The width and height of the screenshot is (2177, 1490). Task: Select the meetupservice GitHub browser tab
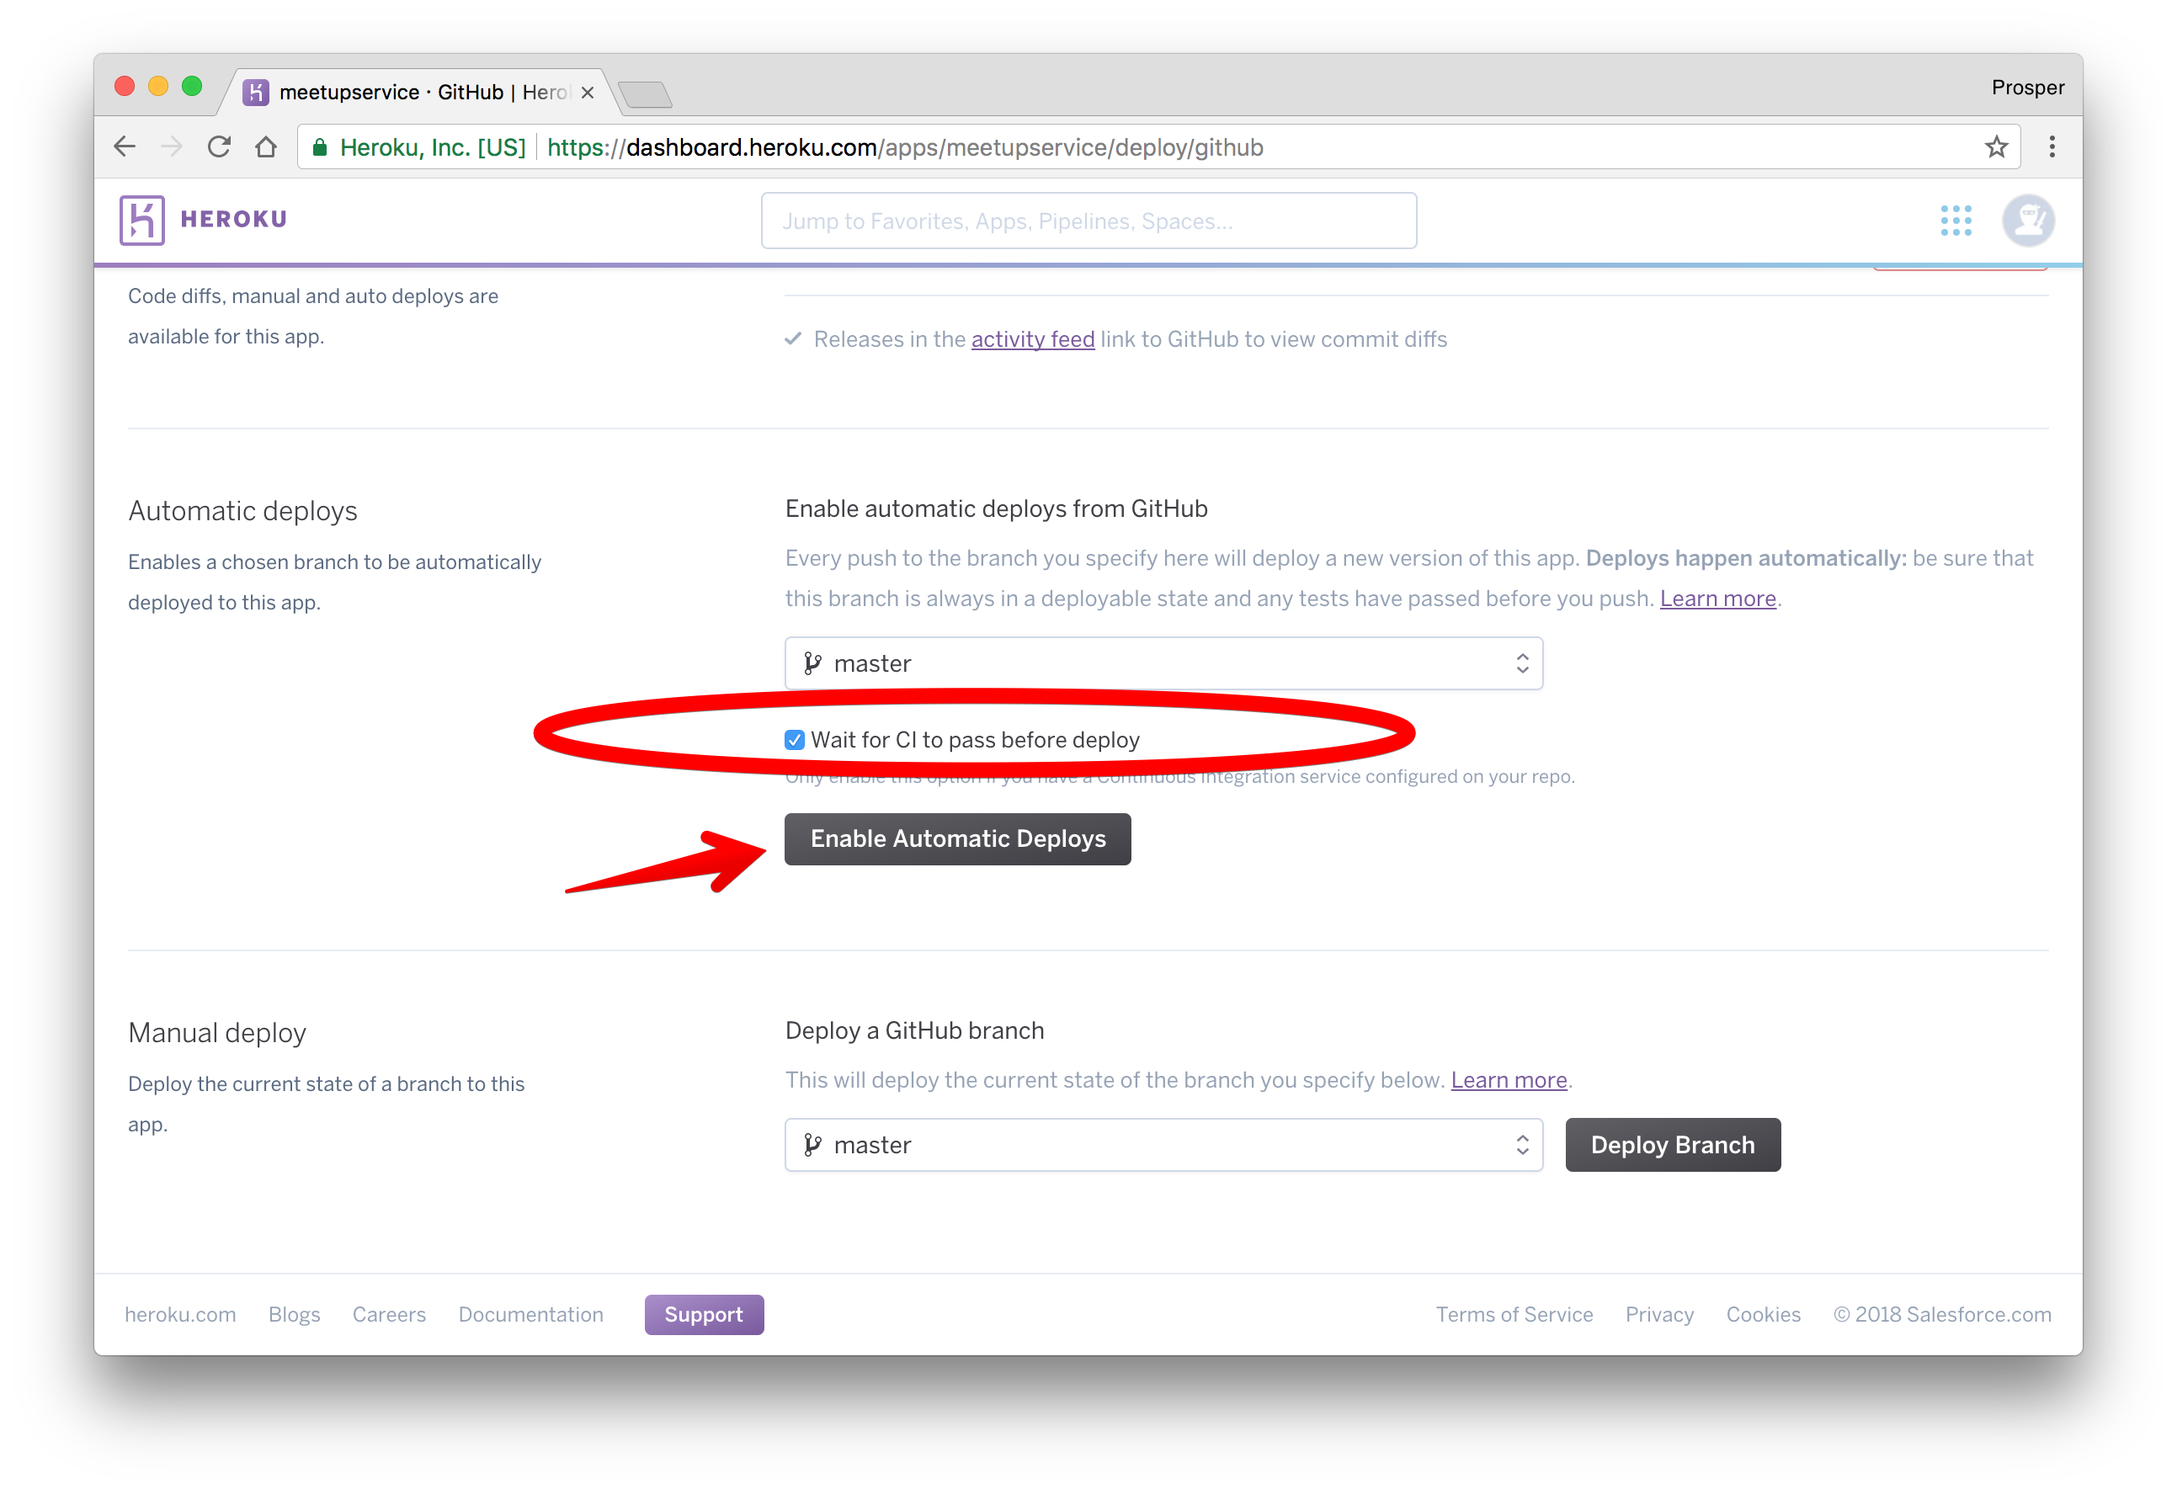pos(418,92)
